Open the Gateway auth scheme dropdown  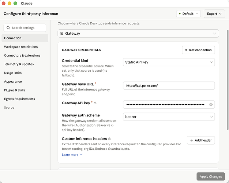pyautogui.click(x=169, y=117)
